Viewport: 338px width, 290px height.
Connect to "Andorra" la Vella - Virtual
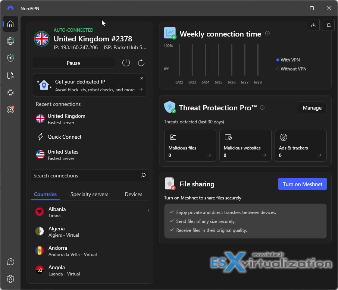coord(90,251)
